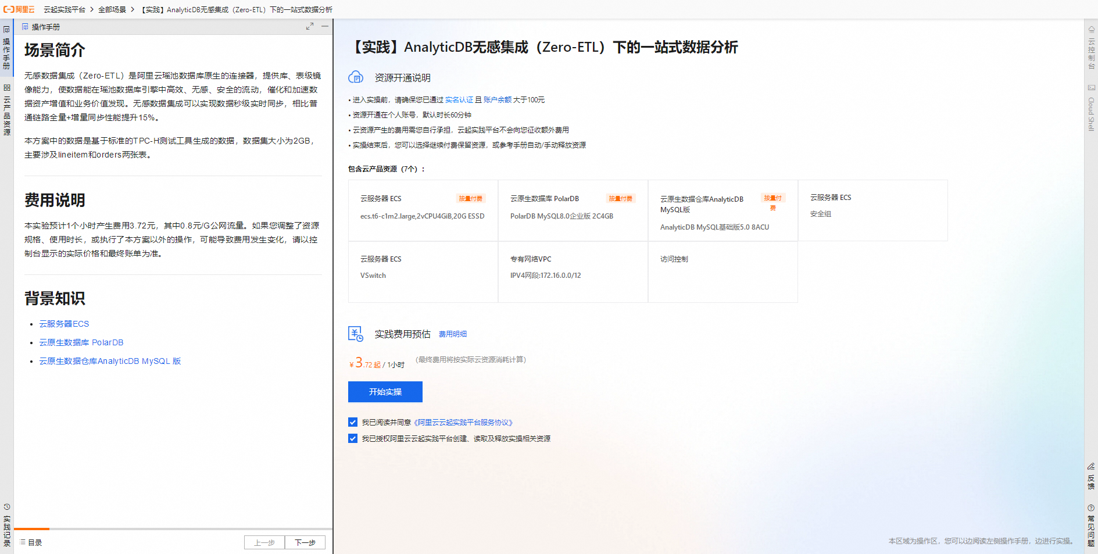Open Cloud Shell from the right sidebar
The image size is (1098, 554).
pos(1091,108)
